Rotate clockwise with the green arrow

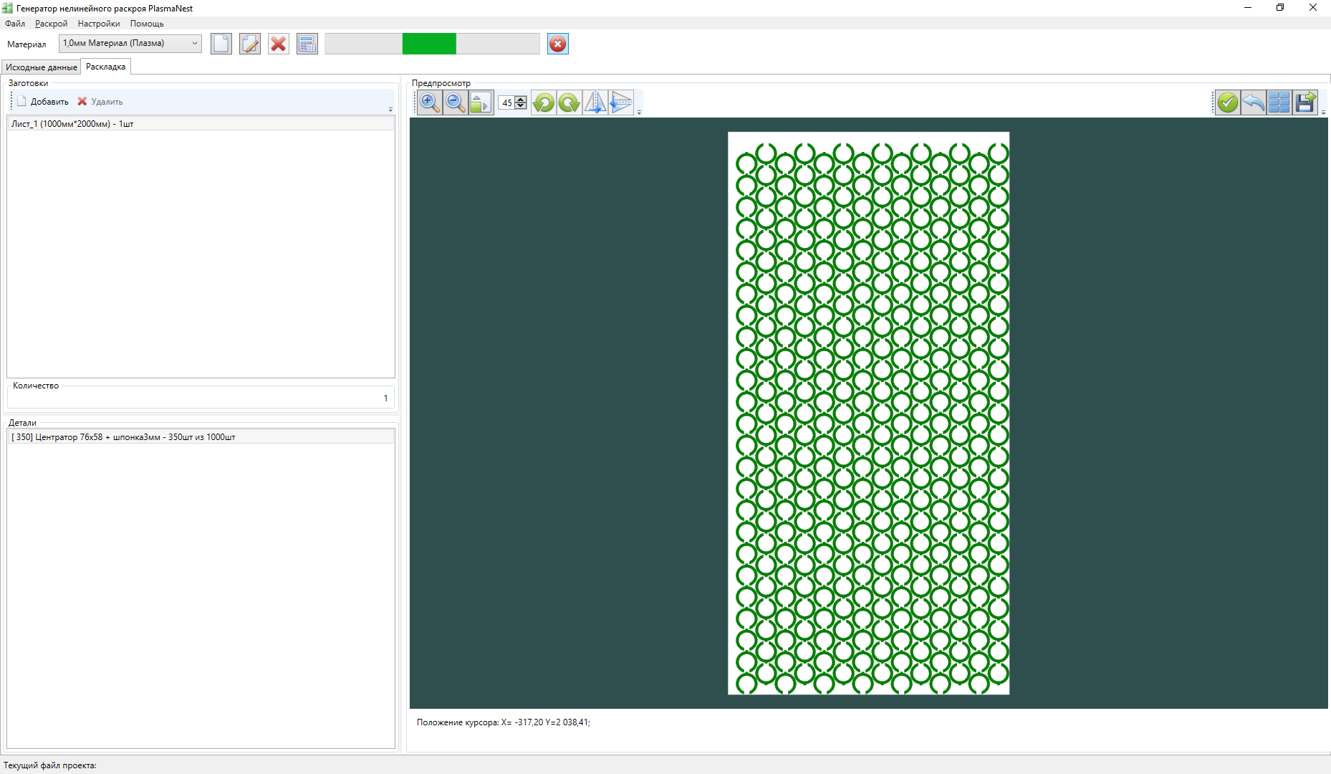click(570, 102)
